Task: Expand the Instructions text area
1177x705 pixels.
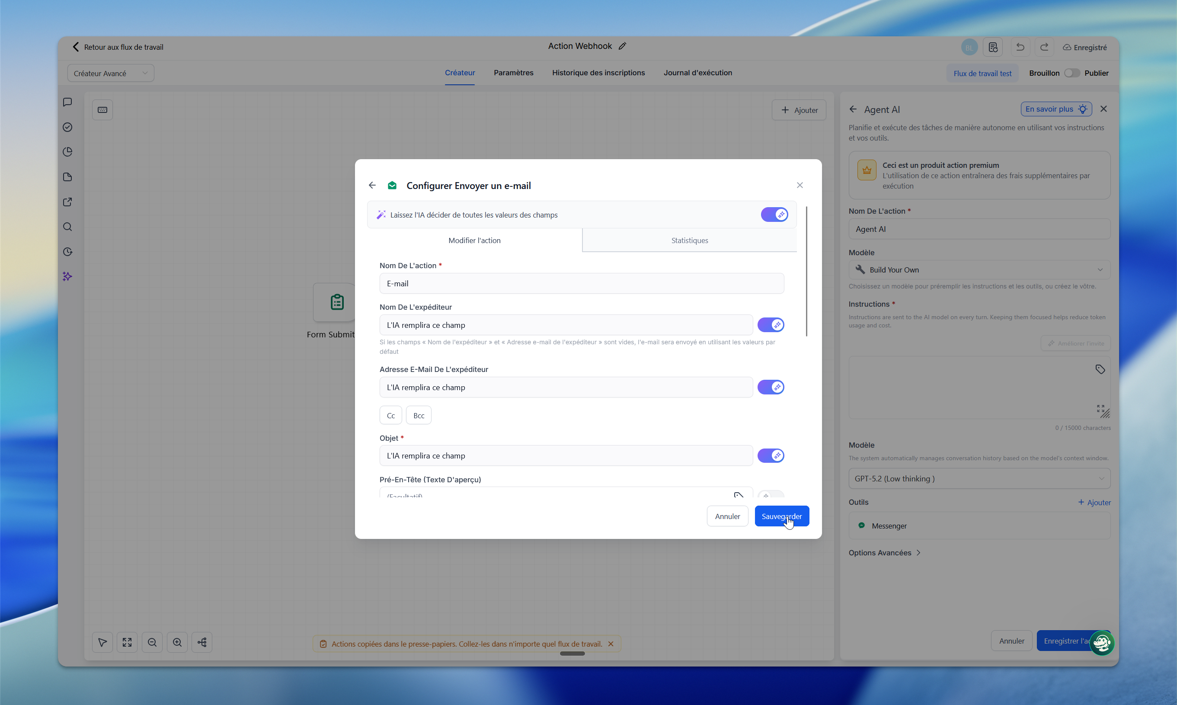Action: pos(1100,408)
